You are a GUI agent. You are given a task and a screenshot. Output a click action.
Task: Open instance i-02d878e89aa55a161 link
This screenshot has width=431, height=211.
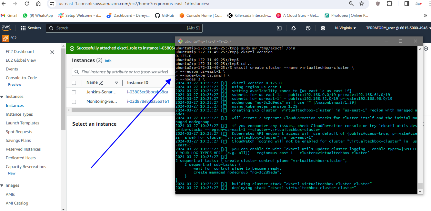pyautogui.click(x=148, y=101)
